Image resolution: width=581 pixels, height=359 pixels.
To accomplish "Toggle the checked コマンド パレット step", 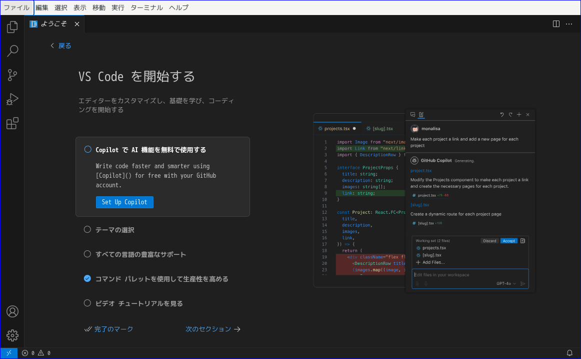I will 87,278.
